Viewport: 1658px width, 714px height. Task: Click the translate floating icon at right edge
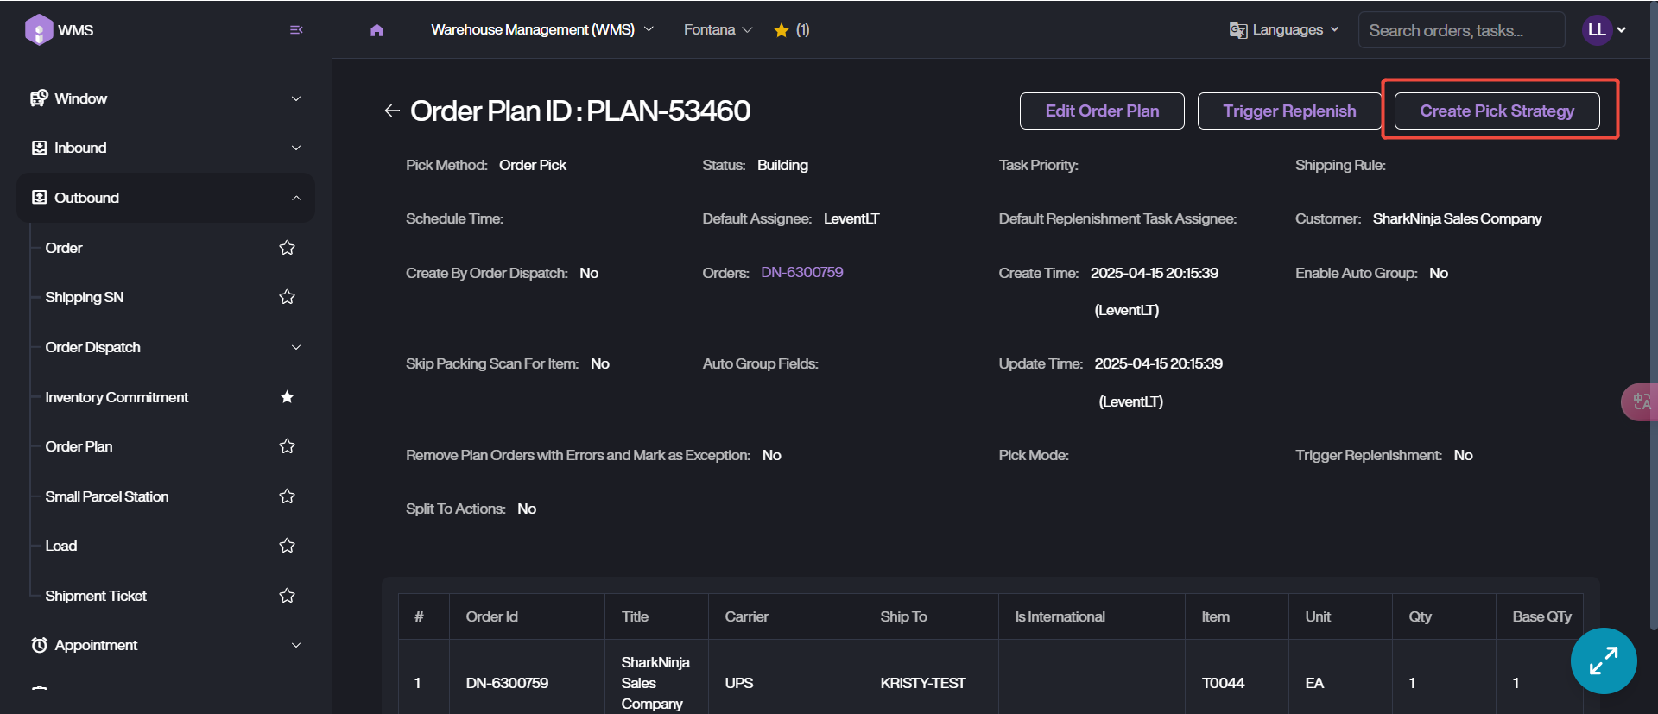coord(1641,402)
